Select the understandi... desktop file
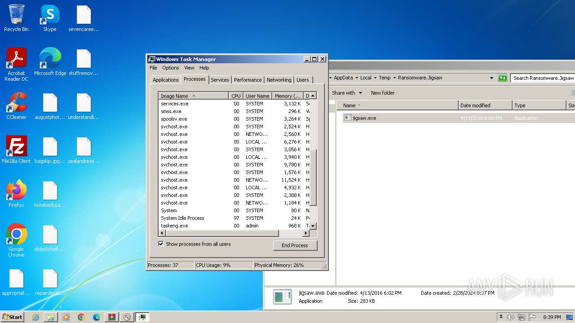Screen dimensions: 575x323 point(84,106)
